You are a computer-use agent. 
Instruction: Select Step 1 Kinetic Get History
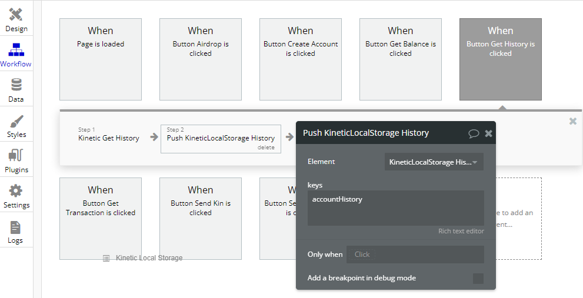pos(109,138)
